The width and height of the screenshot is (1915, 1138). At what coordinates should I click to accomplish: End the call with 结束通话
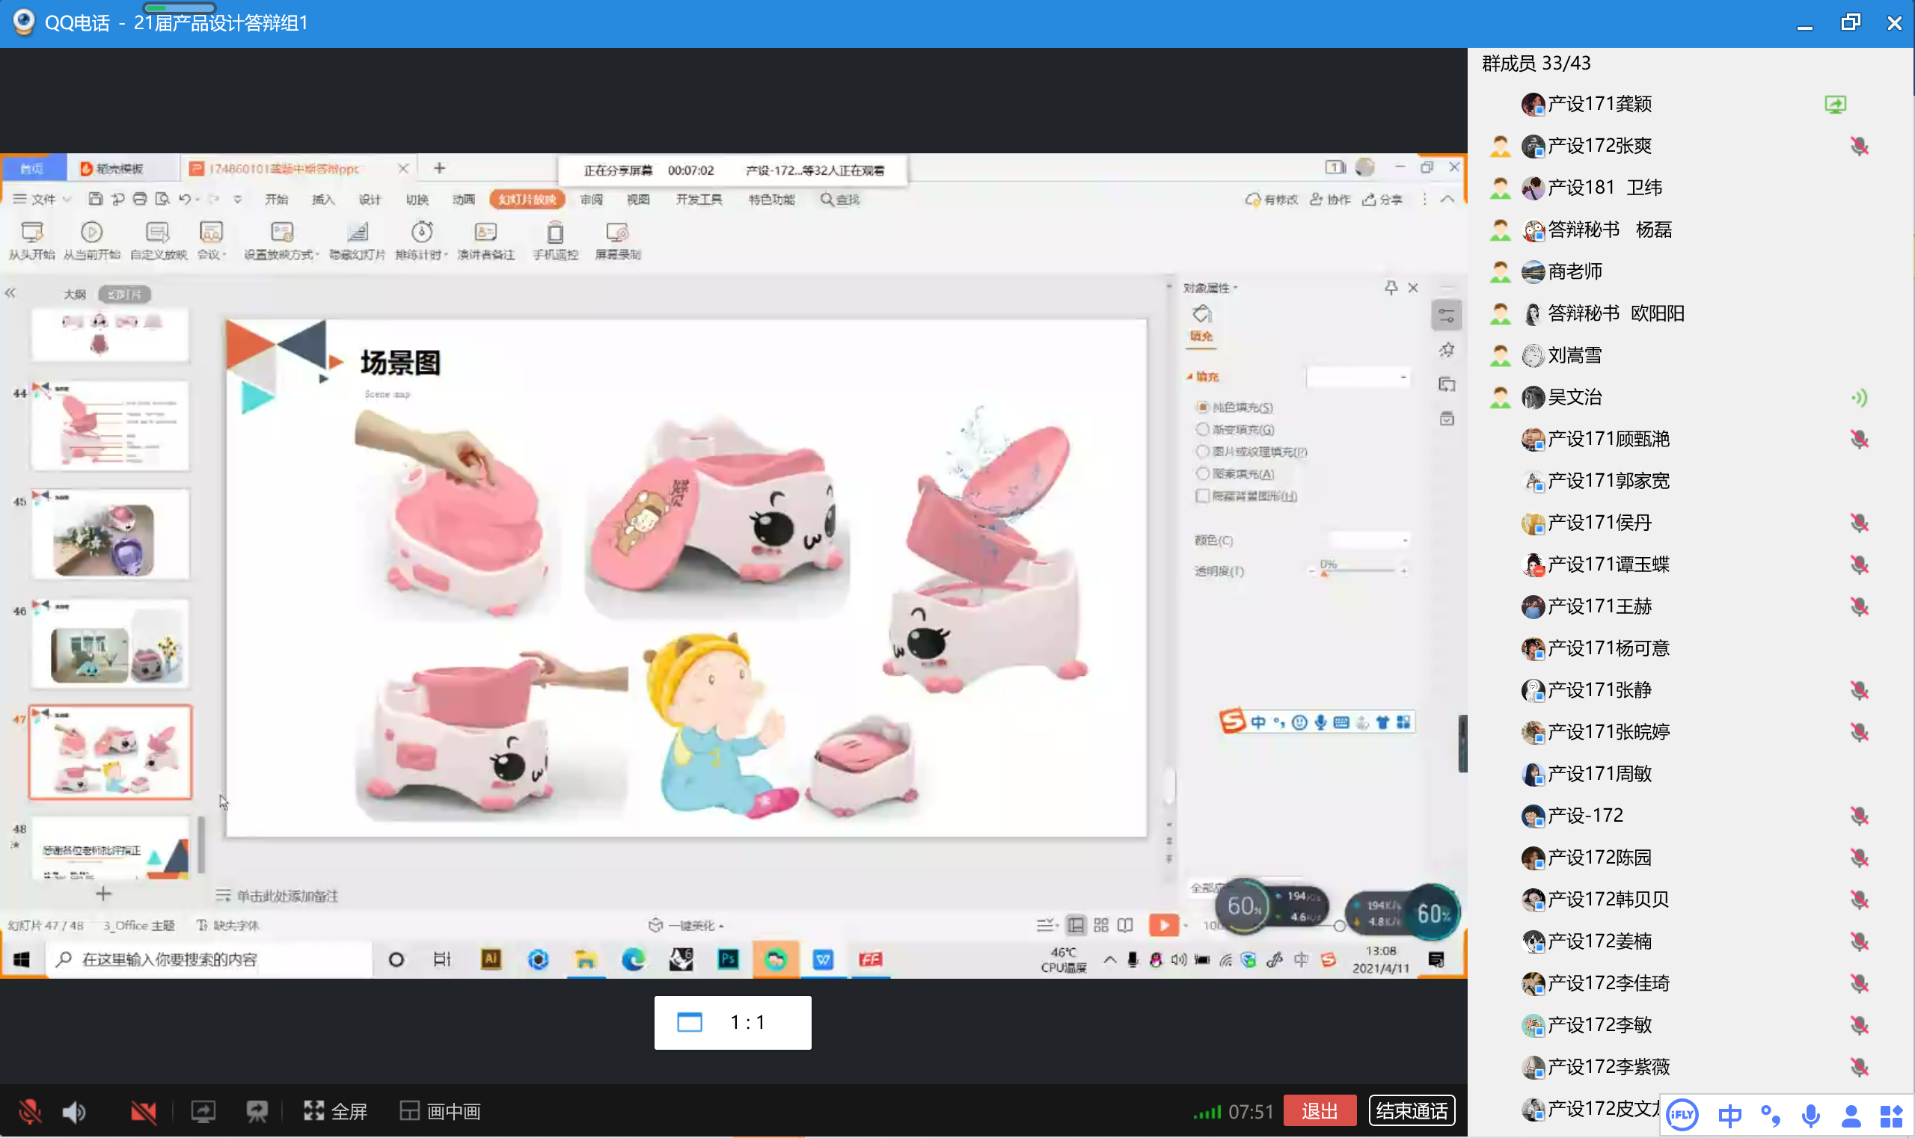click(1411, 1111)
